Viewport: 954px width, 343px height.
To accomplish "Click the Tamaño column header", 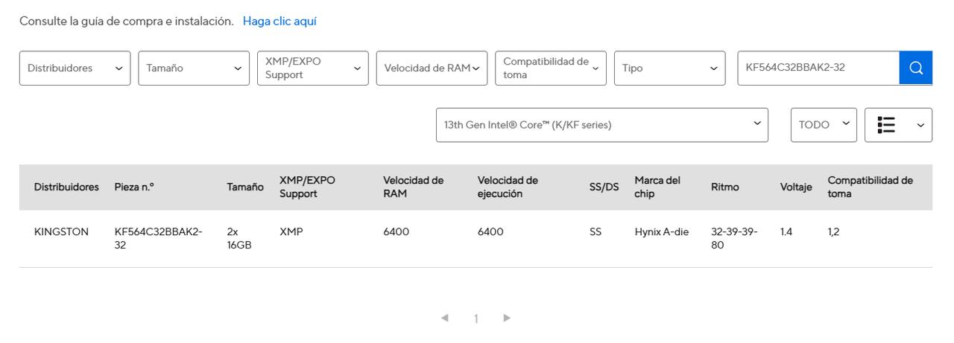I will [x=245, y=187].
